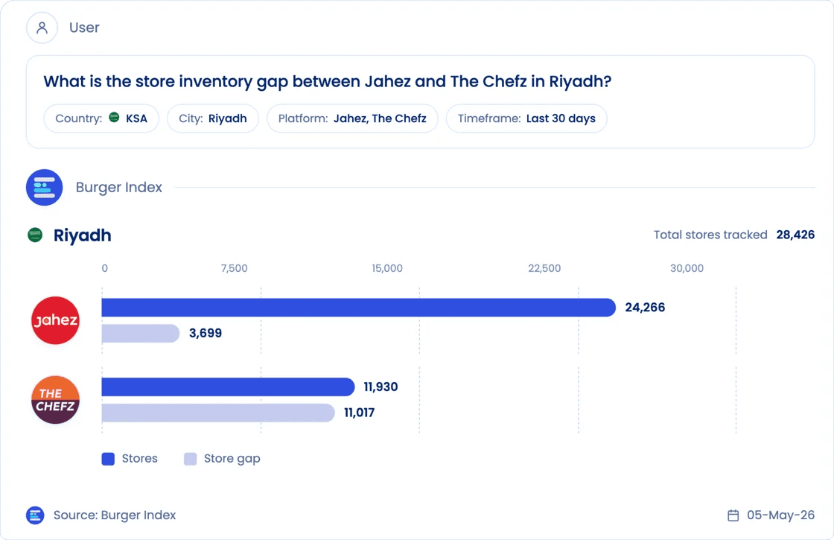
Task: Toggle the Stores legend swatch
Action: pos(108,459)
